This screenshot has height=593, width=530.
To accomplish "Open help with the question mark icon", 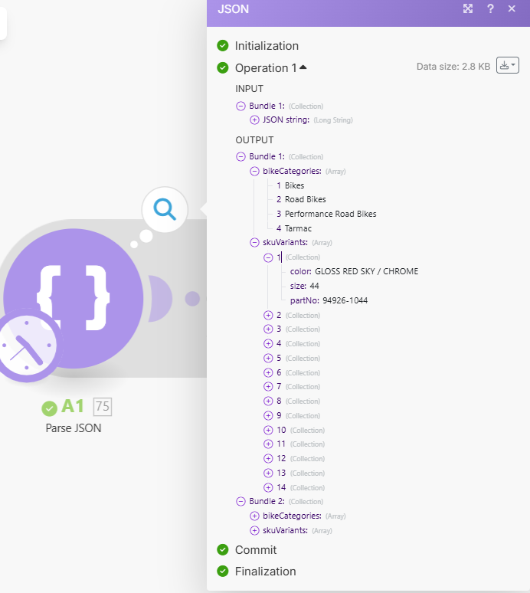I will click(490, 9).
